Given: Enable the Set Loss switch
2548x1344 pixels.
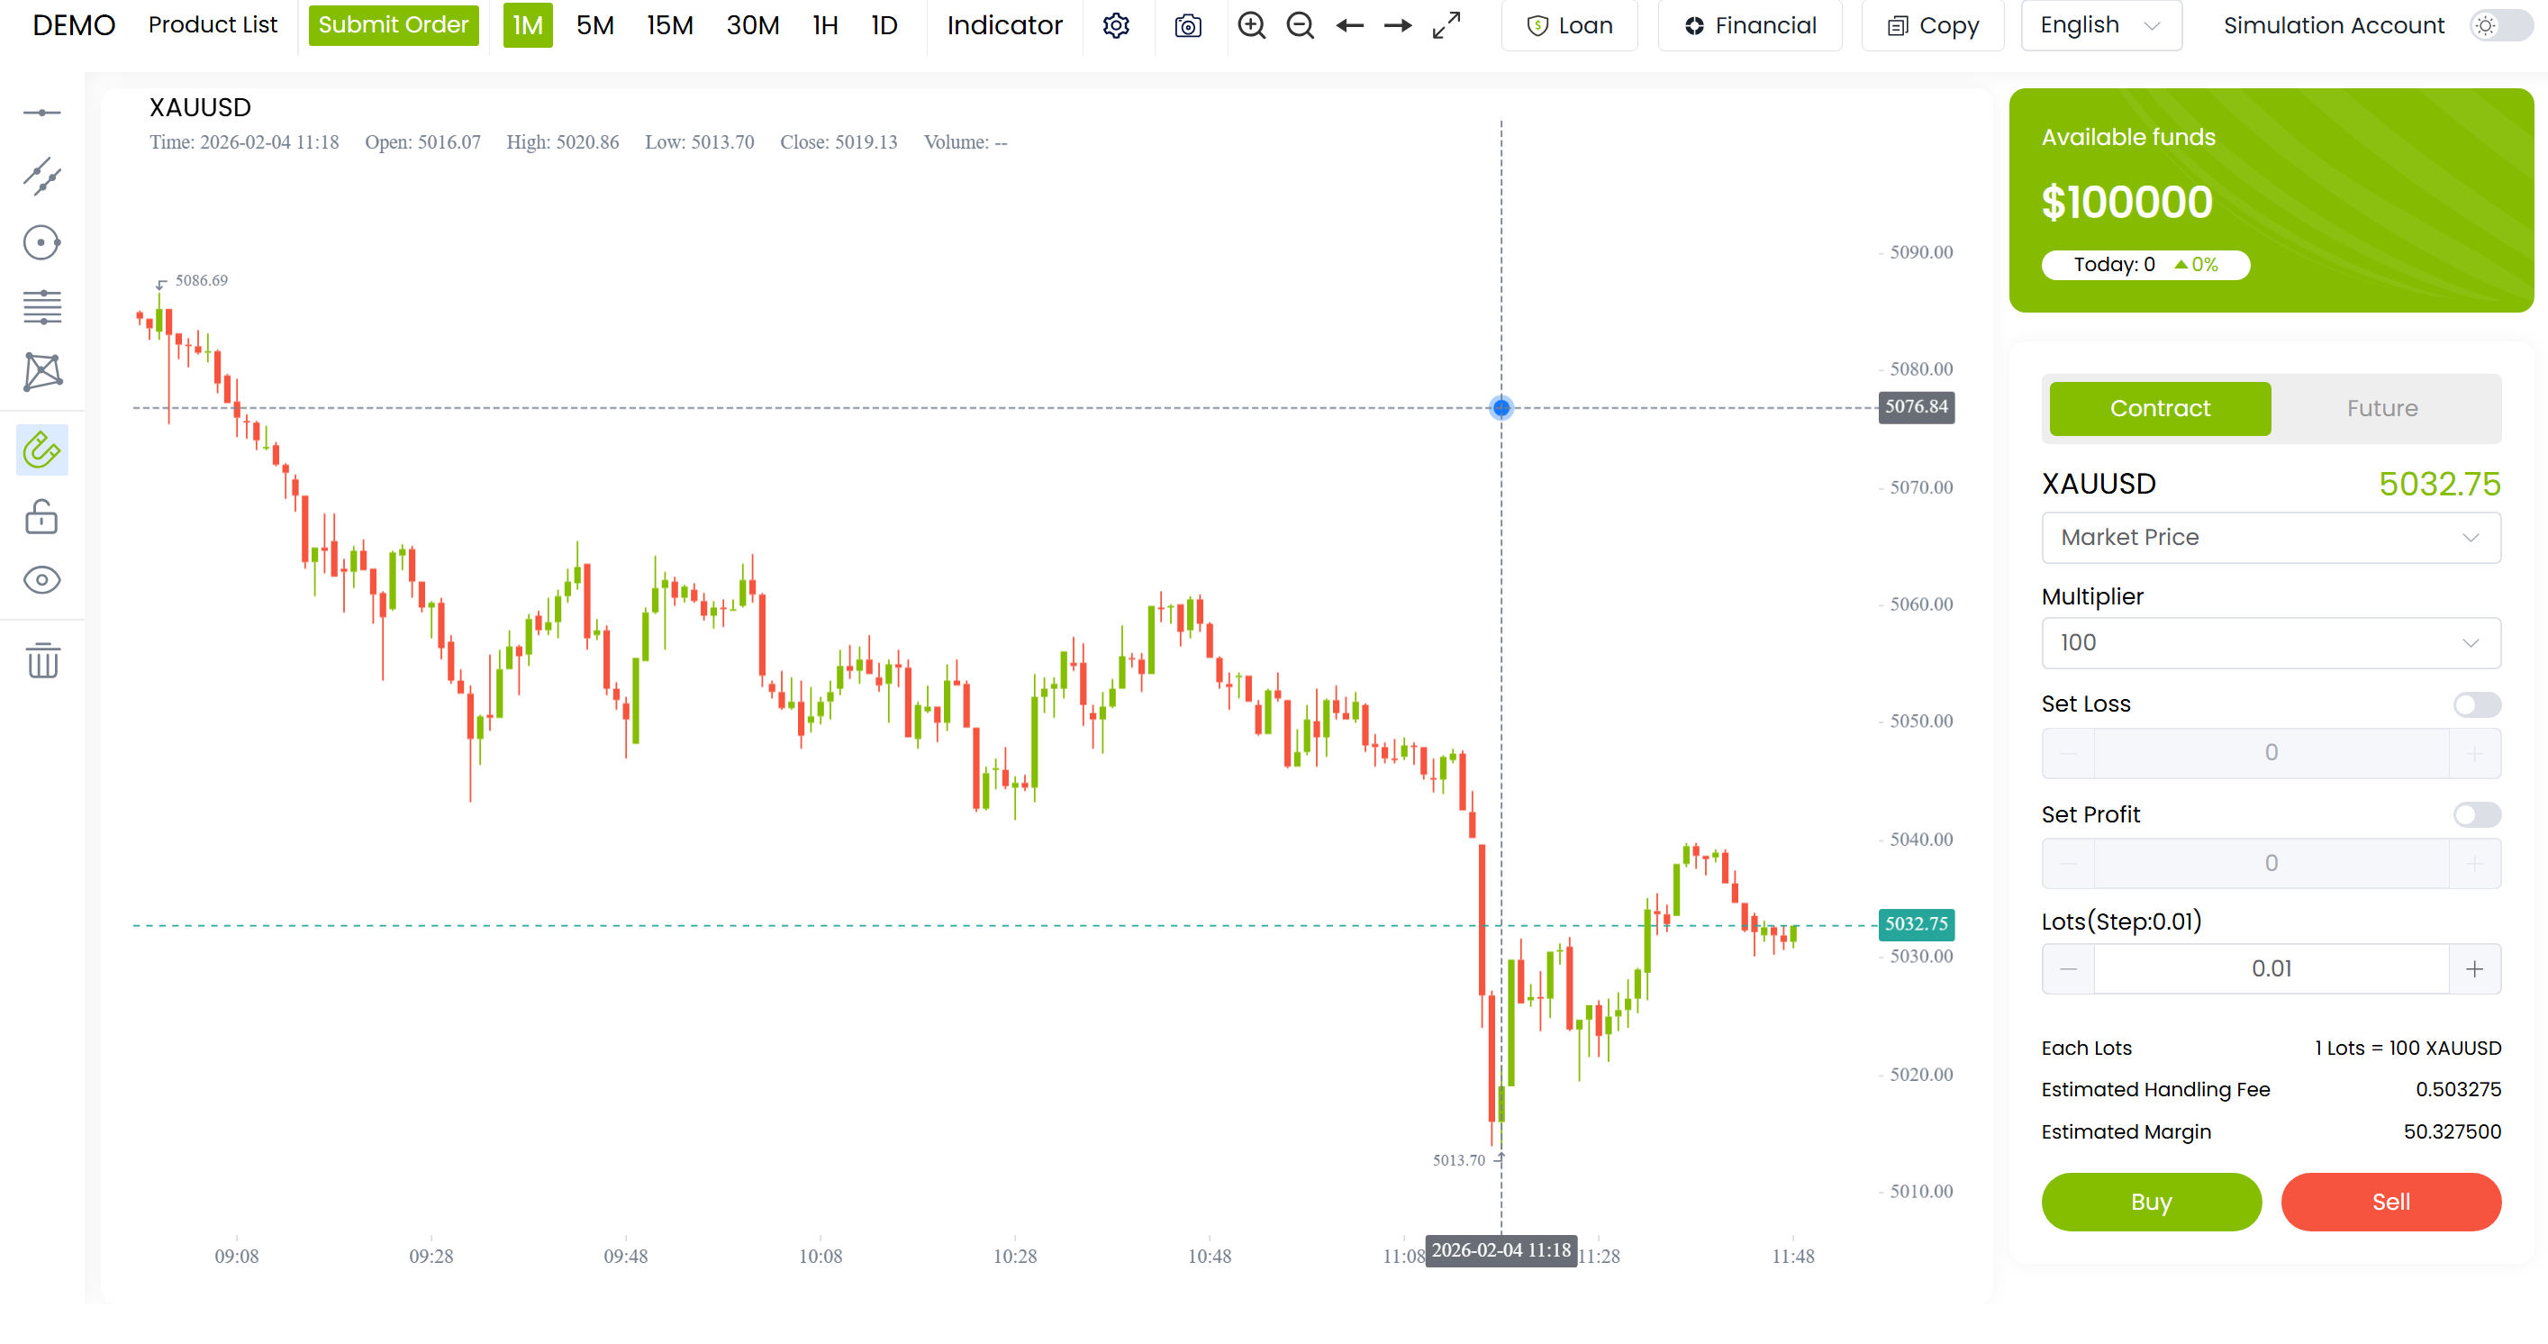Looking at the screenshot, I should pos(2476,704).
